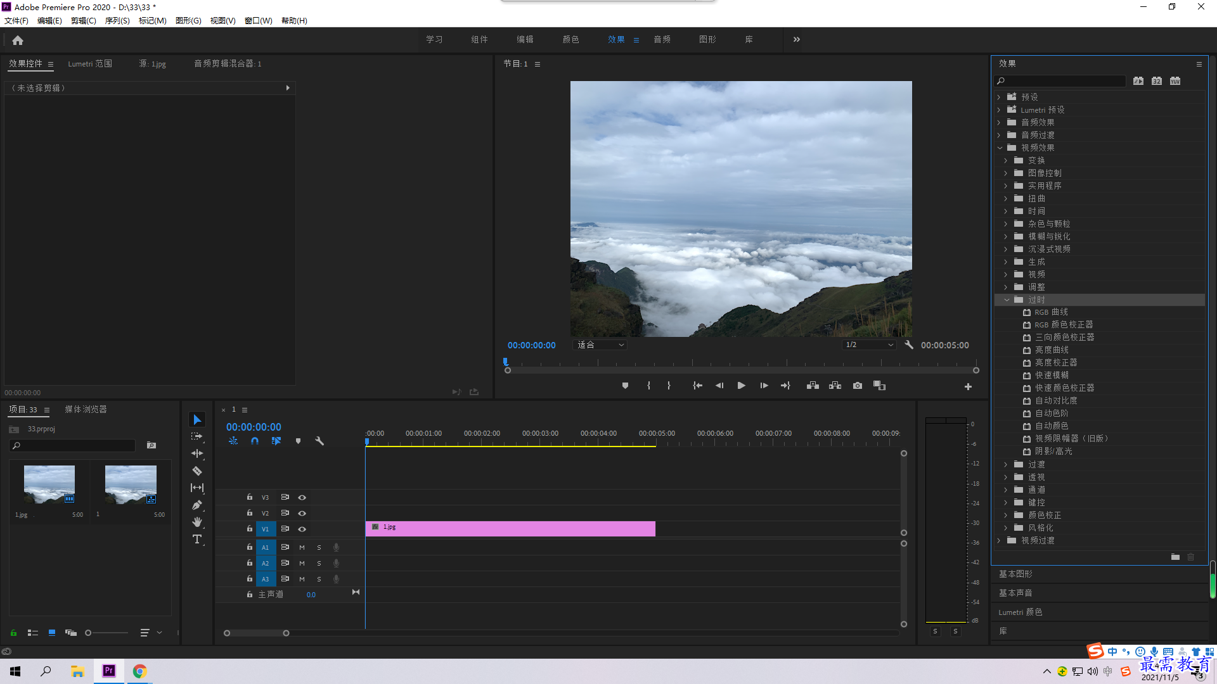Toggle sync lock for V2 track
1217x684 pixels.
pyautogui.click(x=285, y=513)
